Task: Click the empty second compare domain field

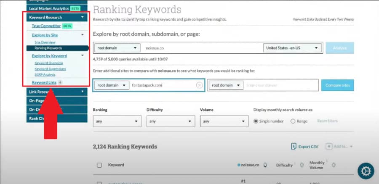Action: pos(281,85)
